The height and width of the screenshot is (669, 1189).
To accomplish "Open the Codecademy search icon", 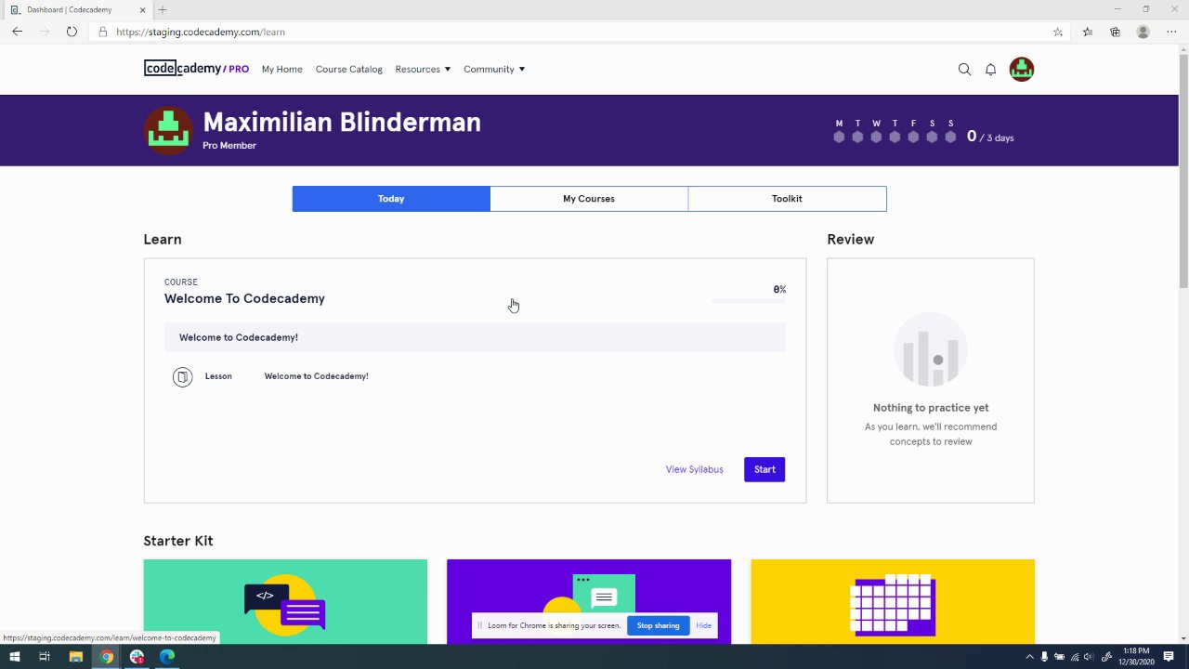I will (964, 70).
